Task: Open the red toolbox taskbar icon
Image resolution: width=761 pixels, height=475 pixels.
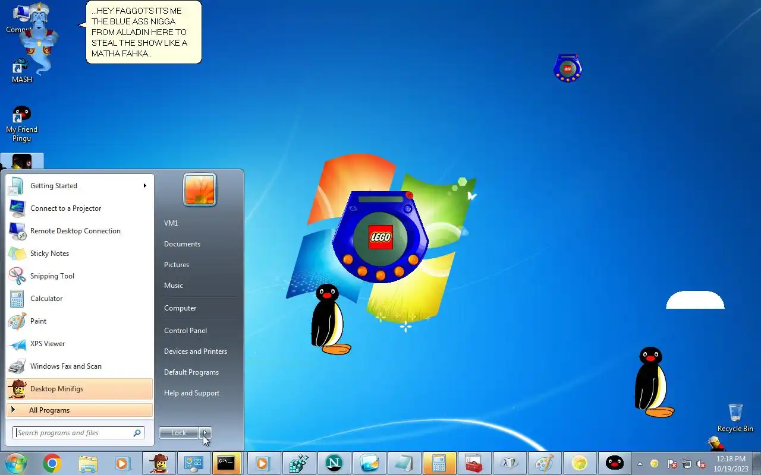Action: pyautogui.click(x=474, y=463)
